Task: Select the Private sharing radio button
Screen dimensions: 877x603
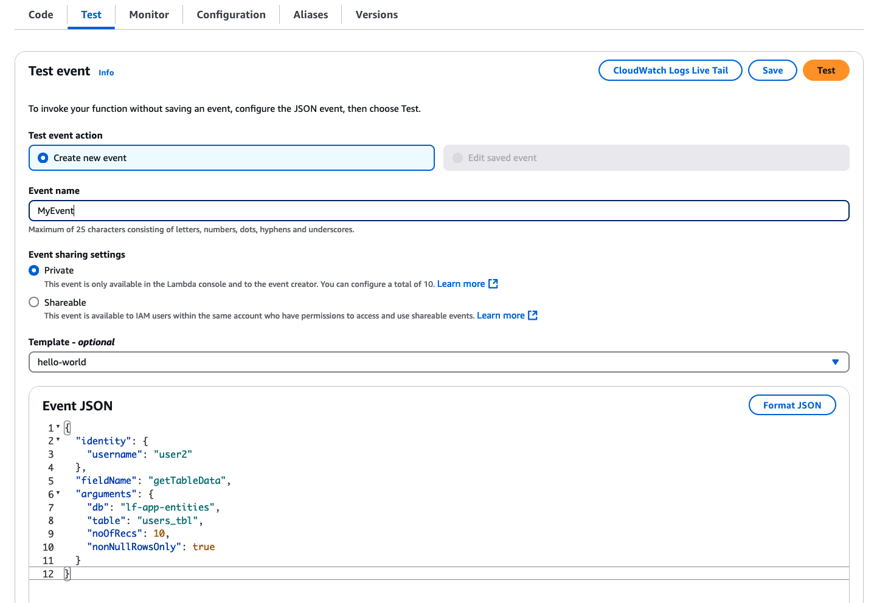Action: pos(33,270)
